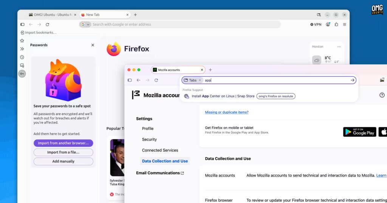
Task: Open Google search engine dropdown in address bar
Action: (x=85, y=25)
